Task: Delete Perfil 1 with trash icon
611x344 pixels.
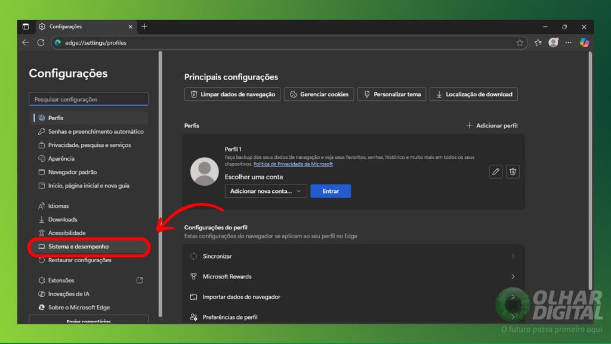Action: click(x=513, y=171)
